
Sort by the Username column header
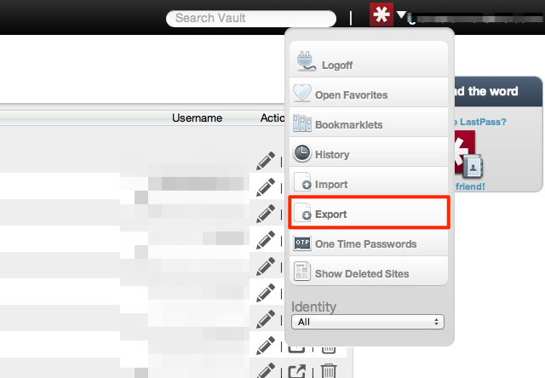[197, 117]
